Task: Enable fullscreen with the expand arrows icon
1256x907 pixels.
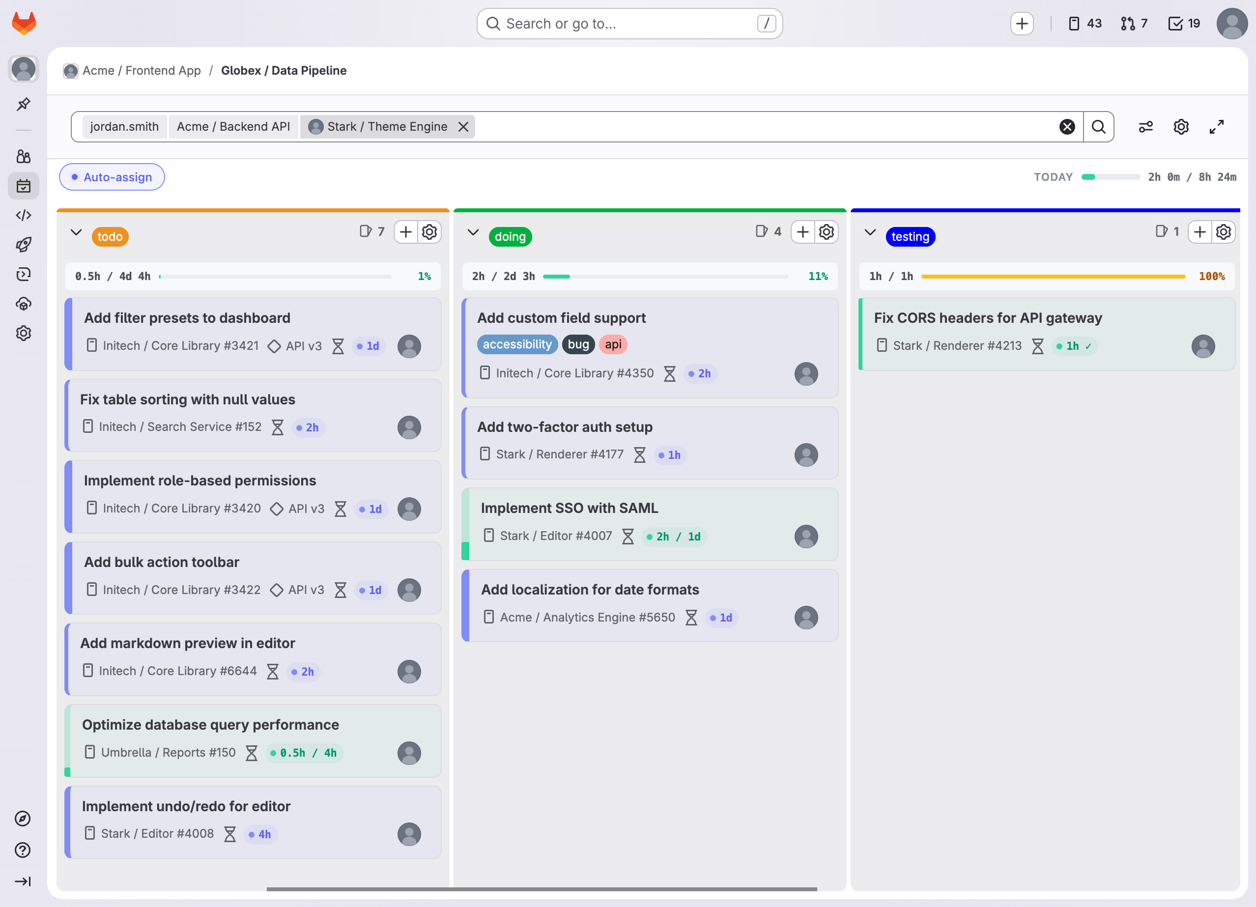Action: click(1216, 126)
